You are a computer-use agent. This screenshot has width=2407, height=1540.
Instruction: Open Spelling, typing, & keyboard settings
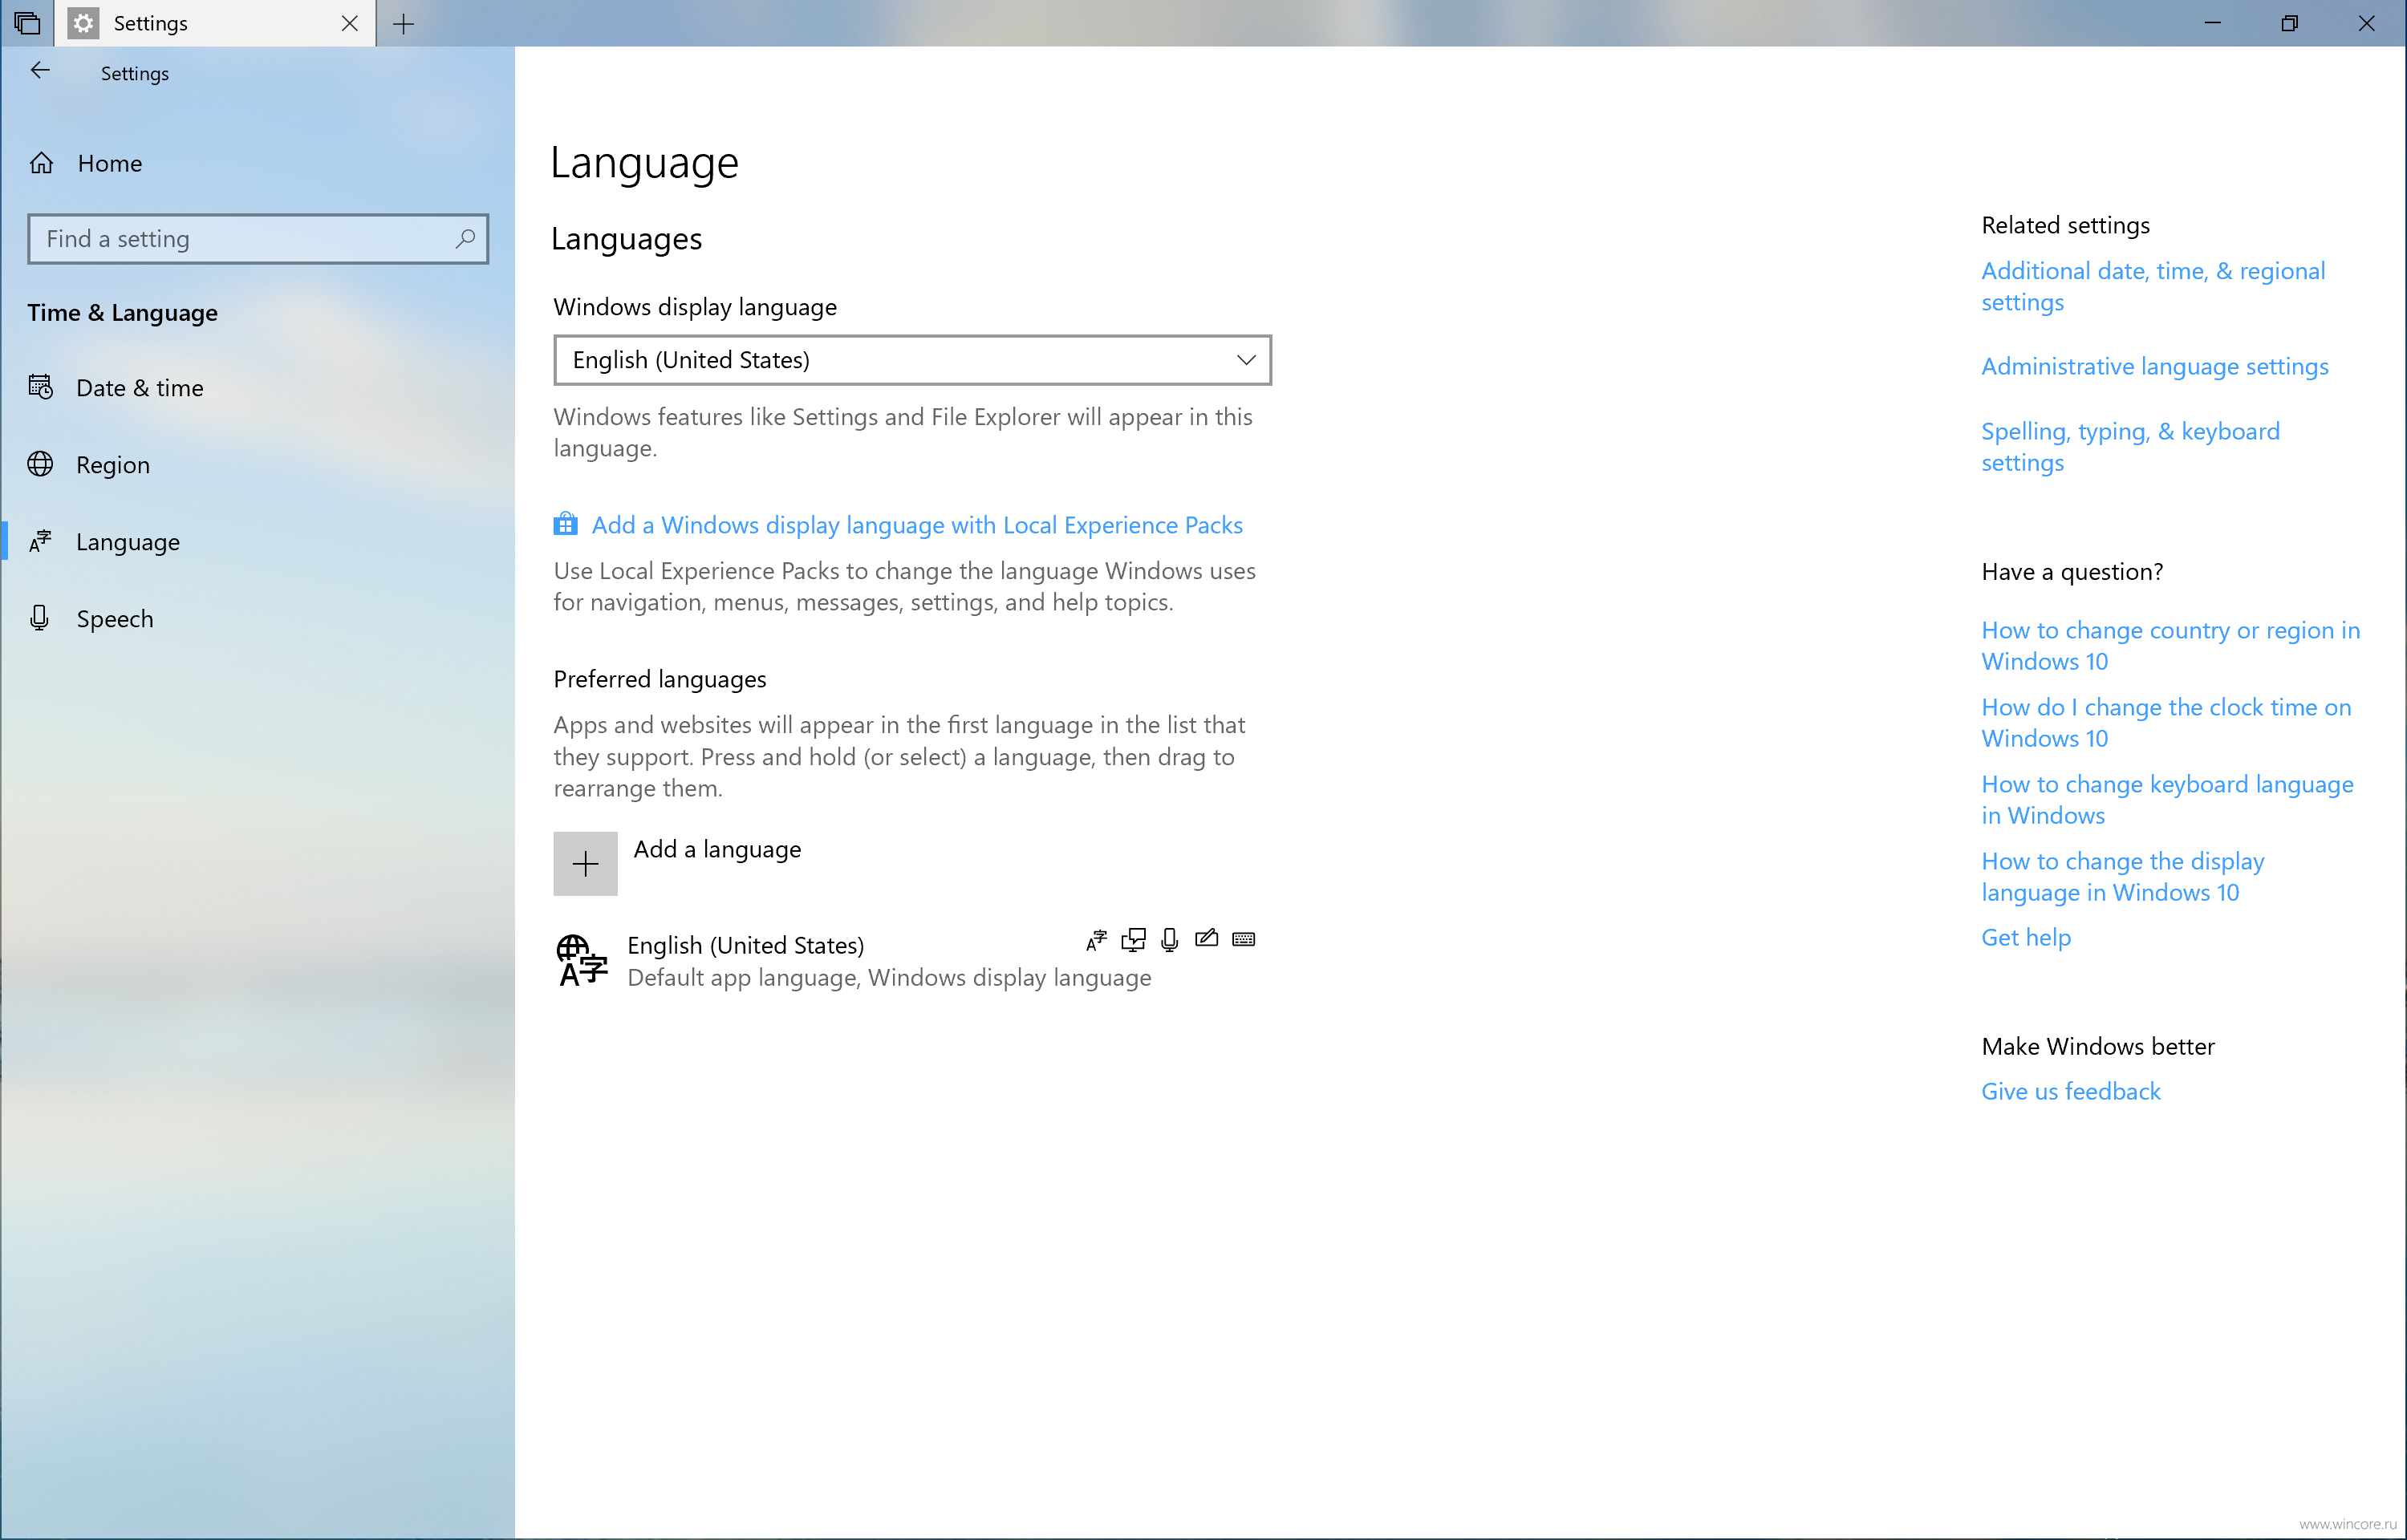pyautogui.click(x=2131, y=447)
